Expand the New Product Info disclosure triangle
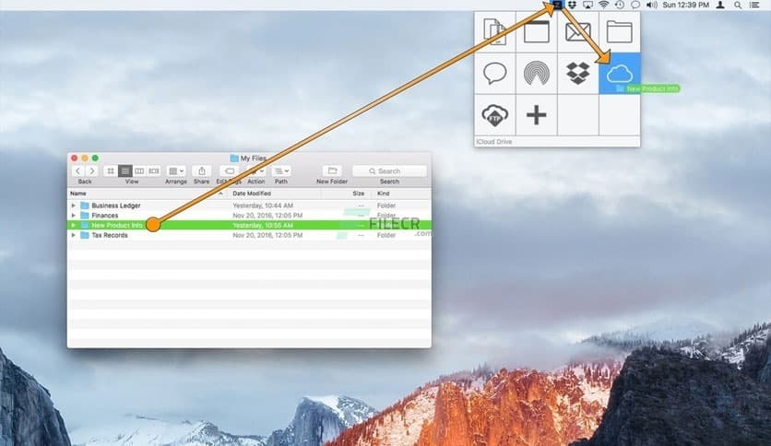Screen dimensions: 771x446 coord(73,225)
